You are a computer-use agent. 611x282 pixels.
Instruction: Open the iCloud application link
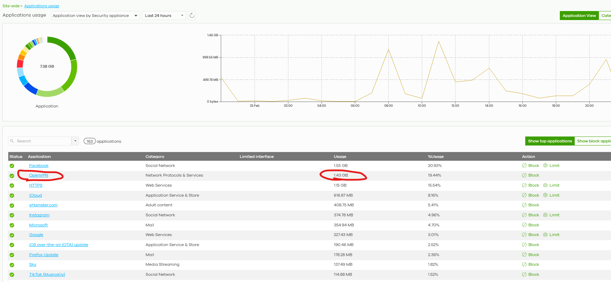(36, 195)
